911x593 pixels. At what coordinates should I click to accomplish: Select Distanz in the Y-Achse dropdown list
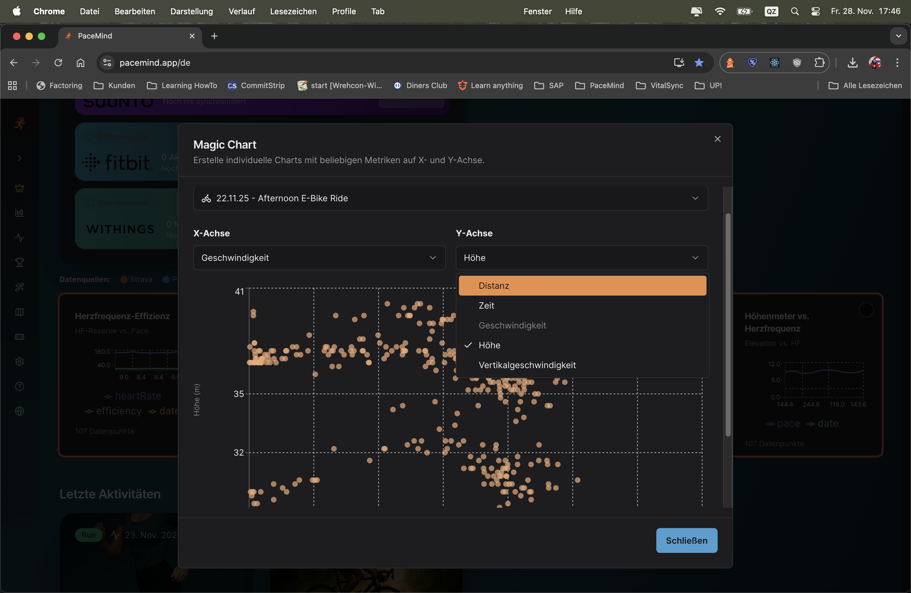pyautogui.click(x=493, y=285)
